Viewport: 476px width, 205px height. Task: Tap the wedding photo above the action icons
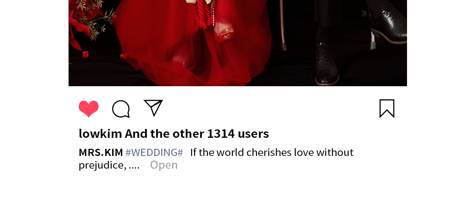pyautogui.click(x=238, y=43)
